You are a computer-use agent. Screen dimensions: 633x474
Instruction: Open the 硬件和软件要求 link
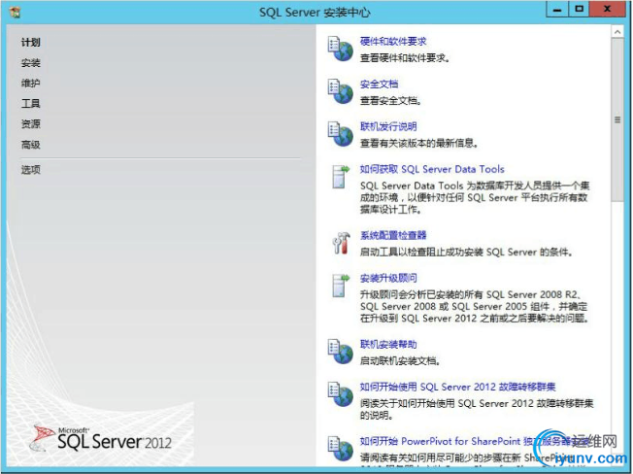click(393, 41)
